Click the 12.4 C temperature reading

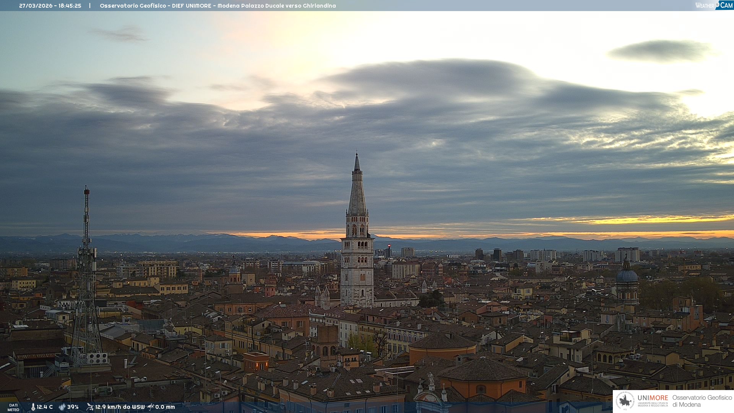[x=45, y=407]
